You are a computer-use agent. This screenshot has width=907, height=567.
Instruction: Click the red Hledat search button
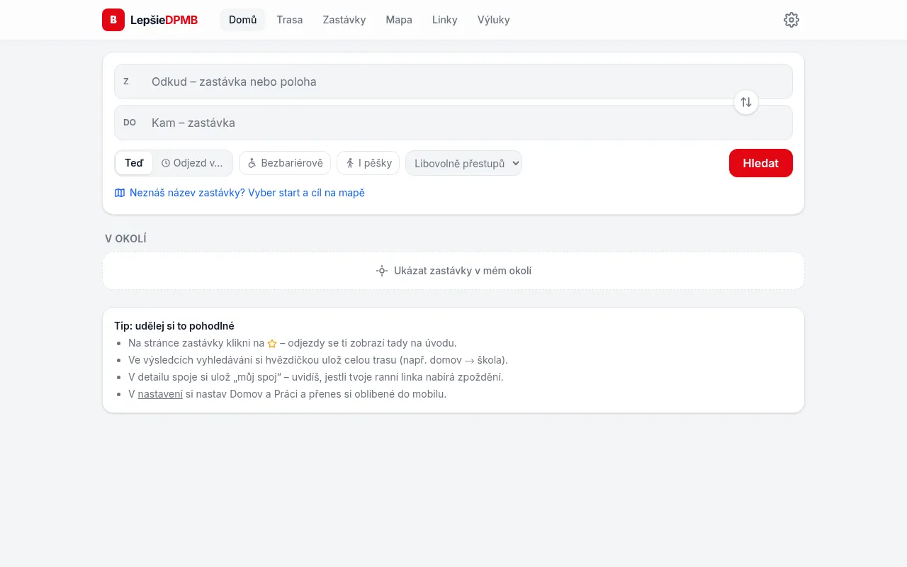tap(761, 163)
